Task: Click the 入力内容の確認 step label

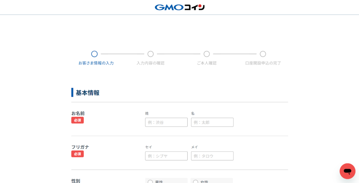Action: [150, 63]
